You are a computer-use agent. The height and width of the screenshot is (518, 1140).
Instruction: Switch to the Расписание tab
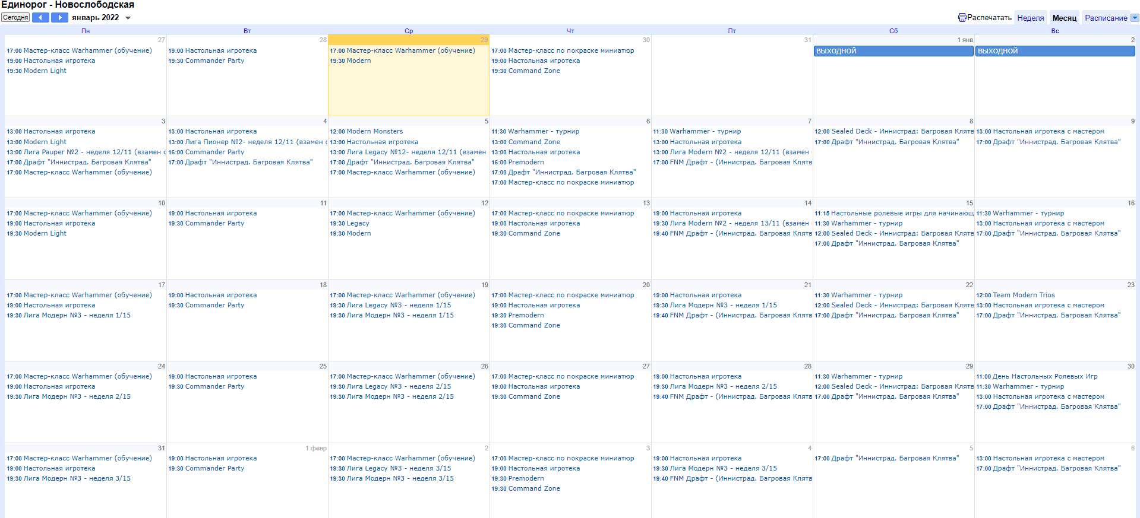tap(1106, 18)
